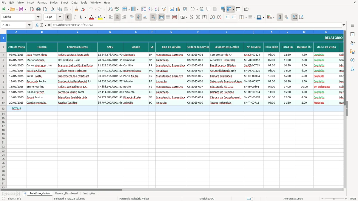Click the Insert Hyperlink globe icon

coord(202,9)
